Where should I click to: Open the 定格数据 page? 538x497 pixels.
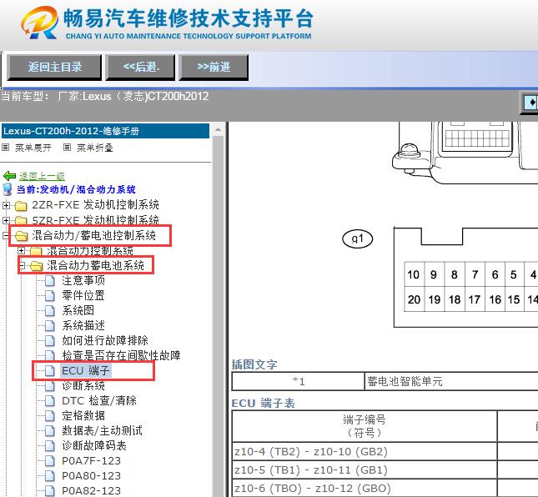pyautogui.click(x=83, y=416)
